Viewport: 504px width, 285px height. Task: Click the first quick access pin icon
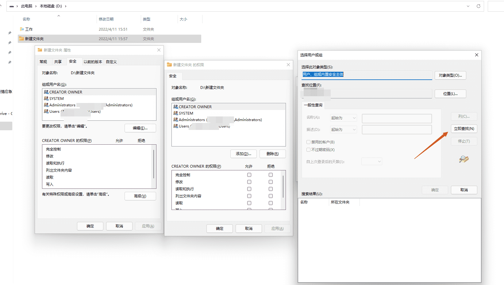point(10,33)
